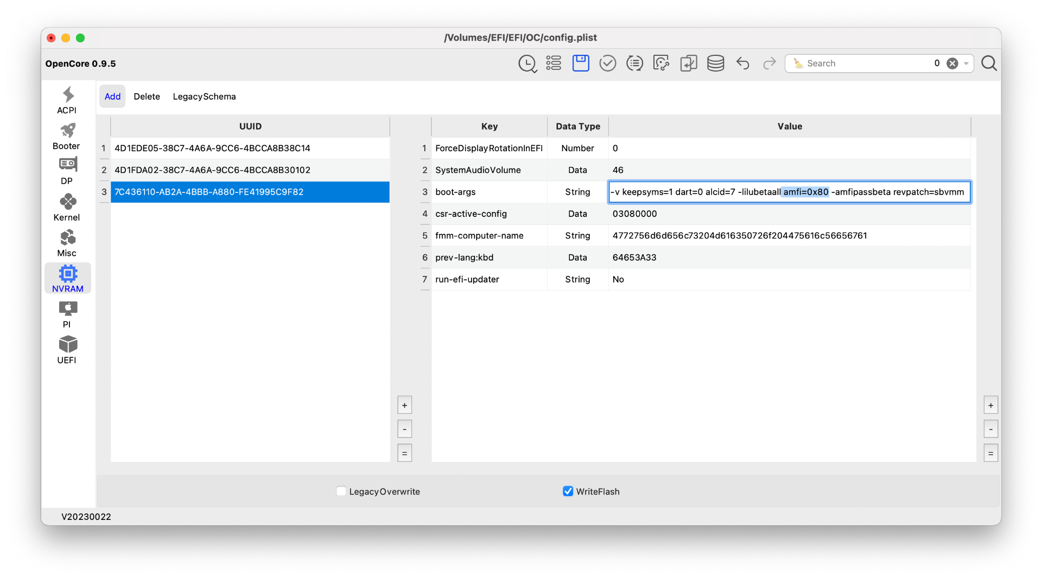Click the minus button right of the Value column
This screenshot has height=579, width=1042.
point(990,429)
